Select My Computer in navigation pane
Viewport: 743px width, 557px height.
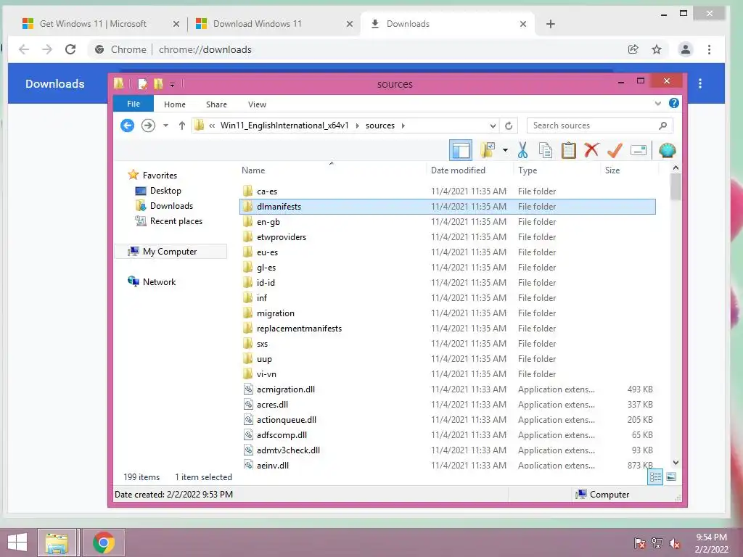coord(170,252)
